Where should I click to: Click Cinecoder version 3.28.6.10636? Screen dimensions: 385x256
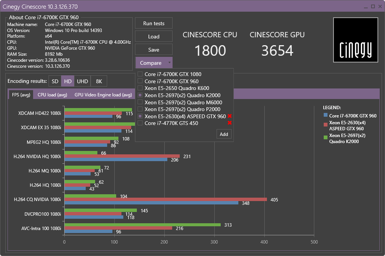click(57, 60)
